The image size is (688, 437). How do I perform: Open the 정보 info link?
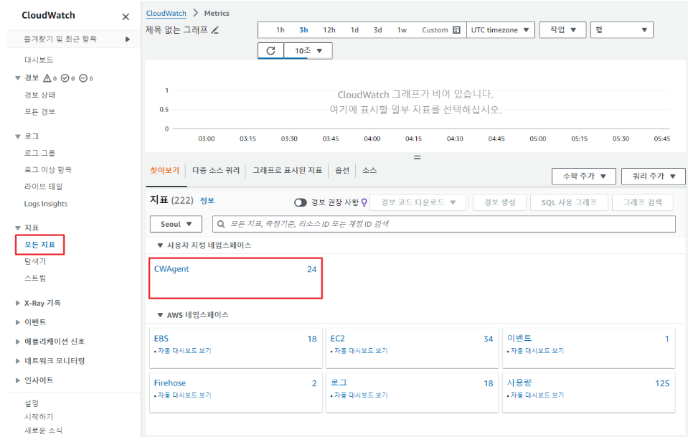coord(207,200)
